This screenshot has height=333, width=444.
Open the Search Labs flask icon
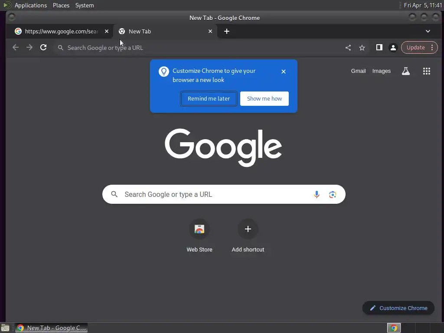[x=406, y=71]
